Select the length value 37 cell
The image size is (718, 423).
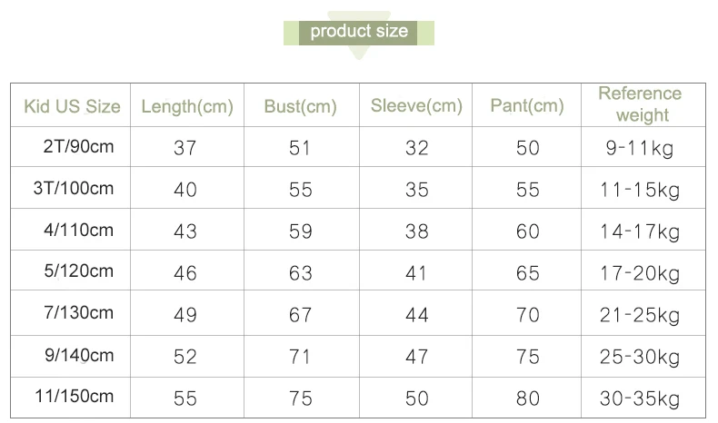(184, 148)
